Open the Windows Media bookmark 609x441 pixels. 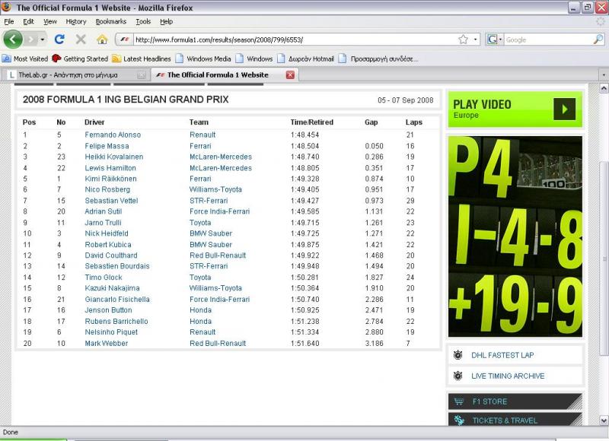(x=203, y=59)
